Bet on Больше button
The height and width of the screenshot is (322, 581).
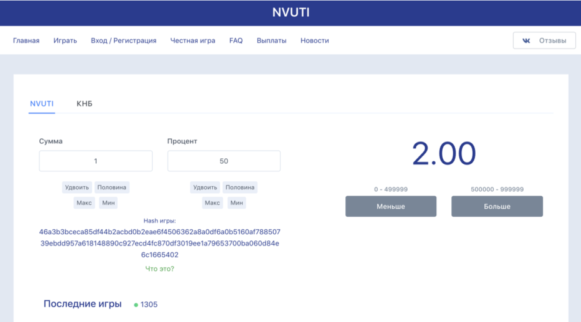point(497,206)
